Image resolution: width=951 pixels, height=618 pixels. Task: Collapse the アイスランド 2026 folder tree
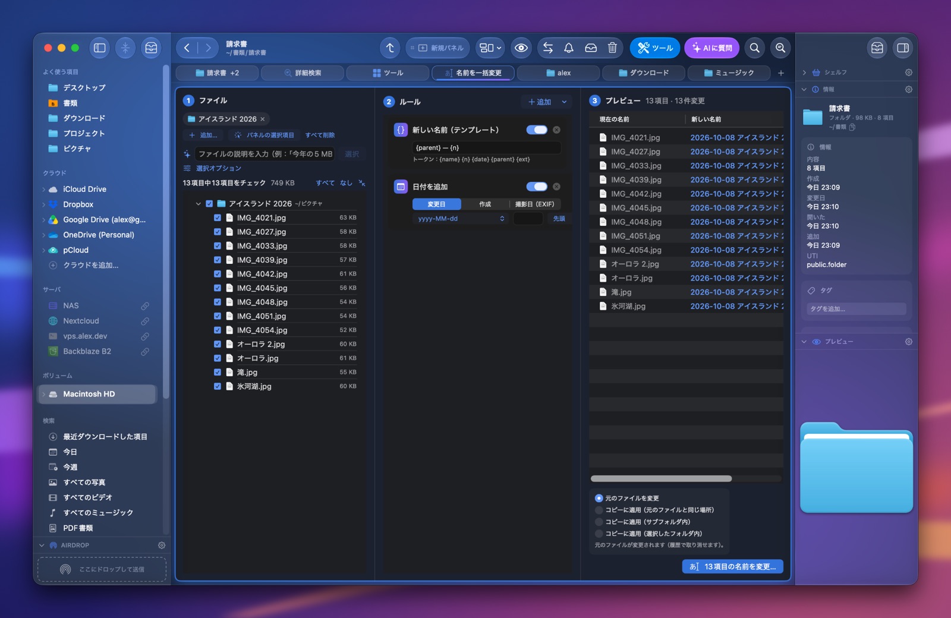[199, 204]
